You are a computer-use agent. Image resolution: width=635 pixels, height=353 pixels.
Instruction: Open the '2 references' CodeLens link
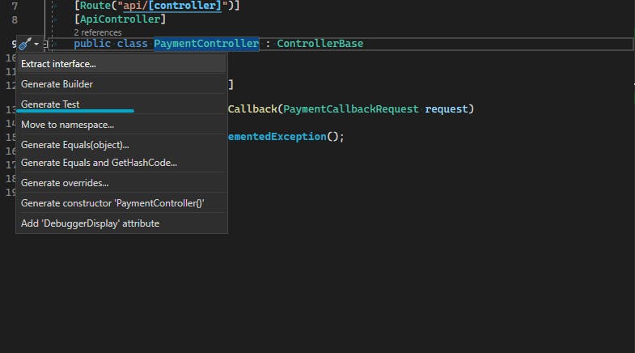pyautogui.click(x=97, y=32)
